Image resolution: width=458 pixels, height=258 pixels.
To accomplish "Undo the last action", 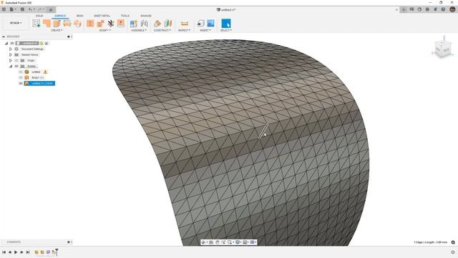I will pos(30,9).
